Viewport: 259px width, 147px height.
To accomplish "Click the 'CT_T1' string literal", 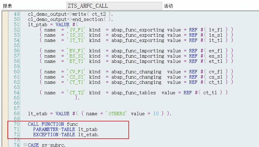I will click(x=76, y=82).
